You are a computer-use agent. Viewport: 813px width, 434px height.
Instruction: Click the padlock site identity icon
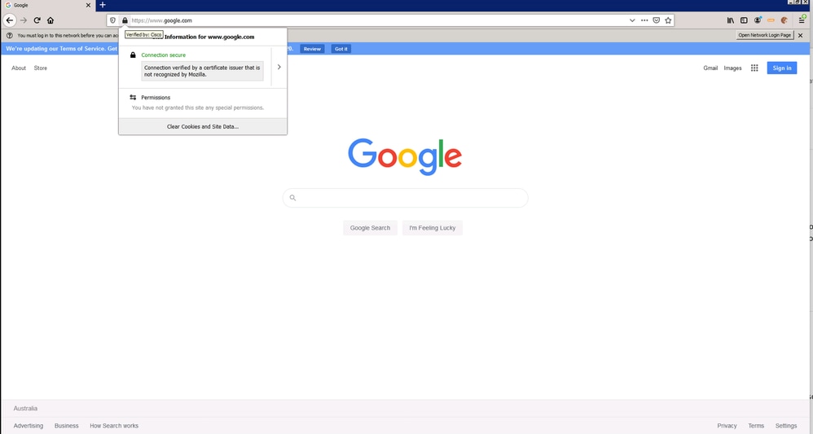(125, 20)
